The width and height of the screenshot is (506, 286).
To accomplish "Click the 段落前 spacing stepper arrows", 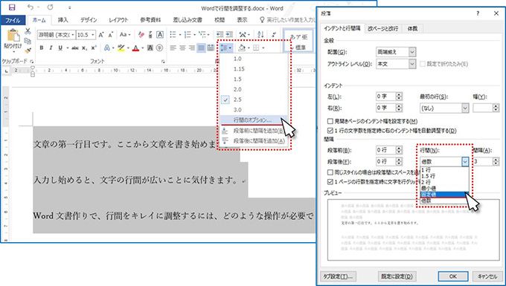I will (399, 150).
